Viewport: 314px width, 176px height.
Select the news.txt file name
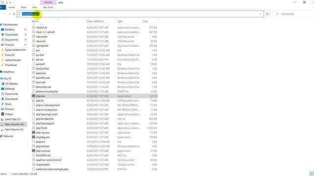tap(41, 41)
